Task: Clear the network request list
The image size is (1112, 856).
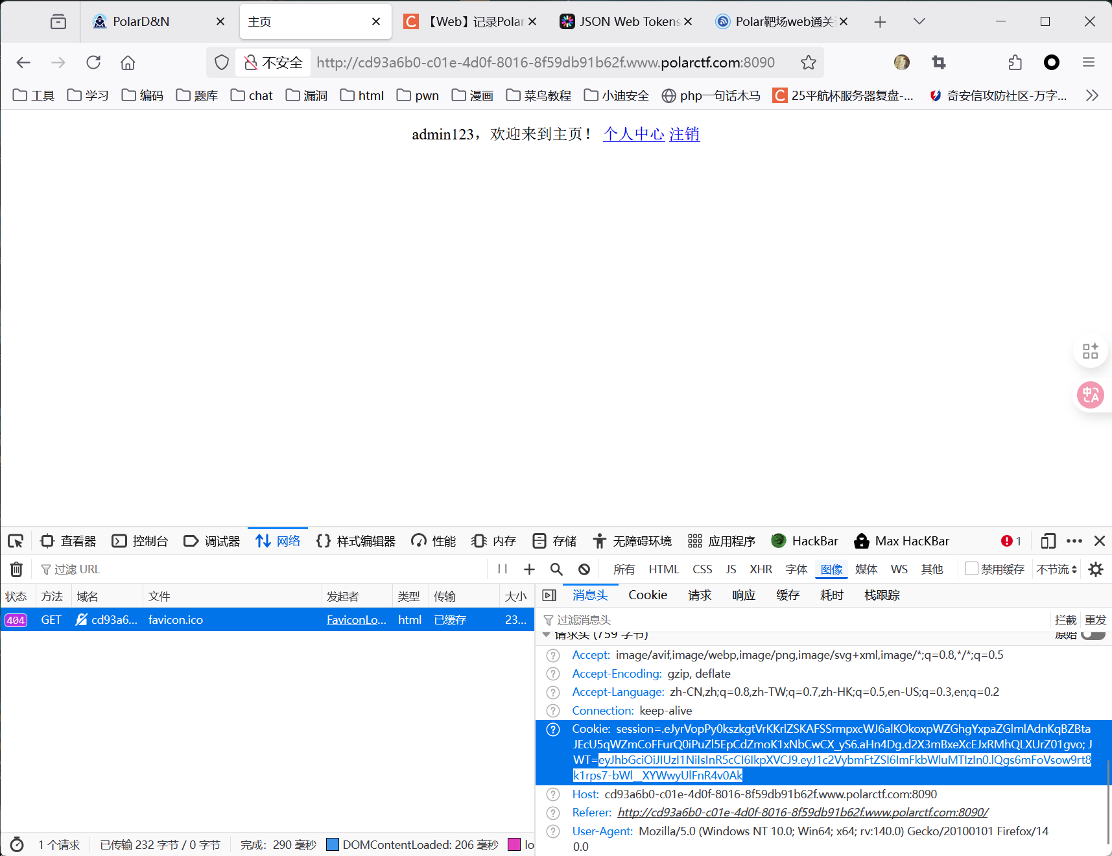Action: pos(16,569)
